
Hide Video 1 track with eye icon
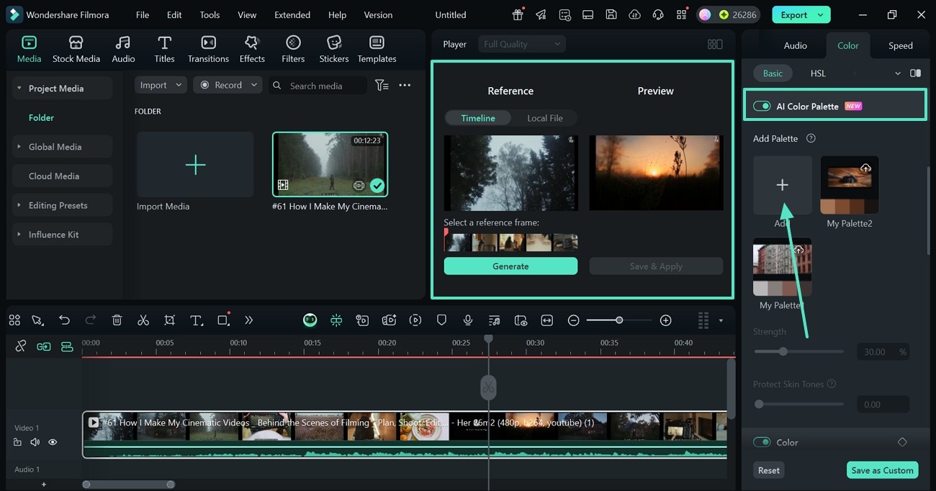click(x=53, y=442)
